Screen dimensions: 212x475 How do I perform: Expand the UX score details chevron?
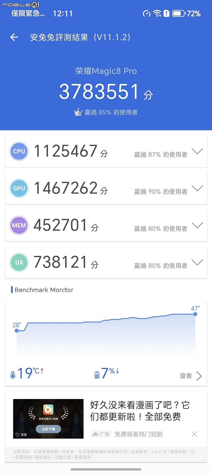[197, 262]
